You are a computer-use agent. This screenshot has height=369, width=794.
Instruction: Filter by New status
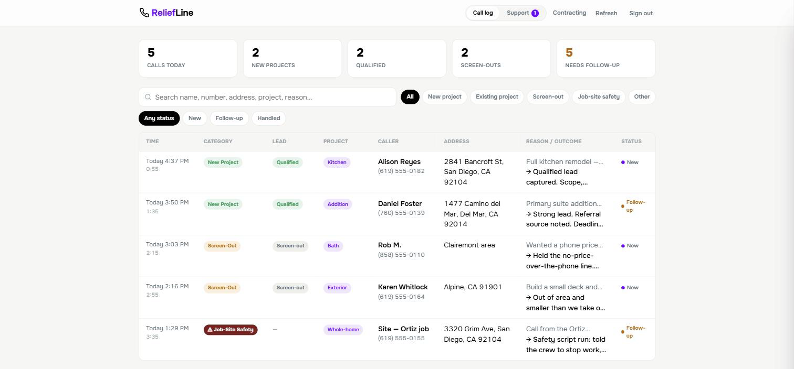click(195, 118)
